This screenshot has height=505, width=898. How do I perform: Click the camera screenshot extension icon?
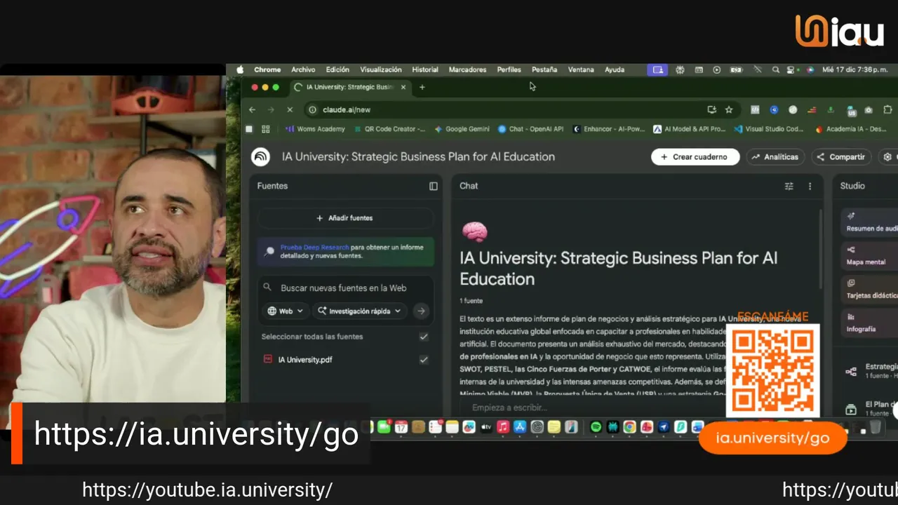click(869, 109)
